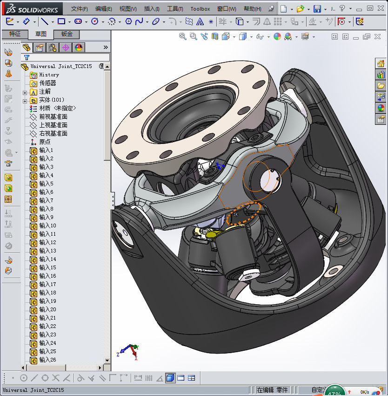Toggle the shaded-with-edges display button
This screenshot has height=396, width=388.
coord(170,378)
